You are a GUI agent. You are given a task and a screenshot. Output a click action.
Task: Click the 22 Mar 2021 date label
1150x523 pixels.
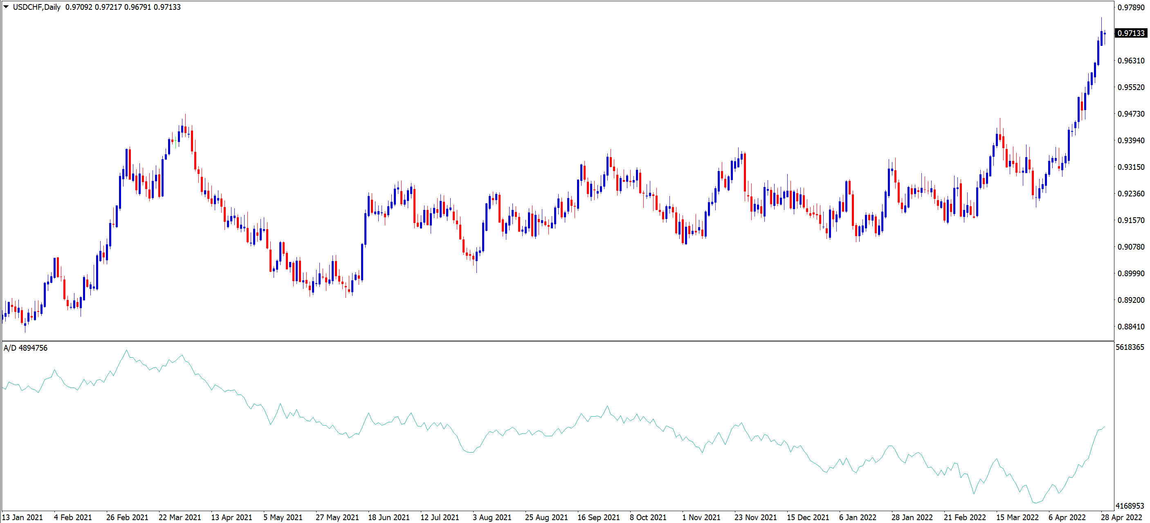click(x=180, y=517)
